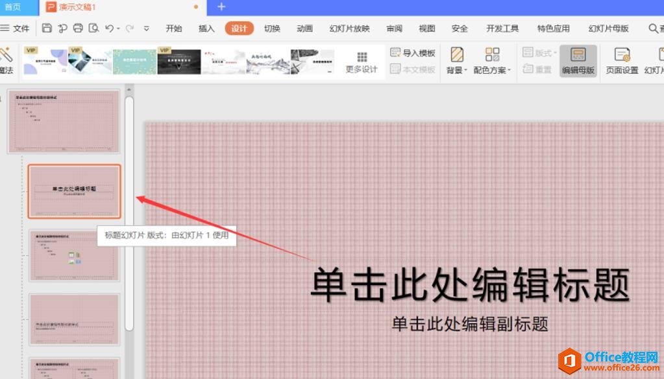Switch to the 幻灯片母版 ribbon tab
This screenshot has width=664, height=379.
[x=608, y=29]
